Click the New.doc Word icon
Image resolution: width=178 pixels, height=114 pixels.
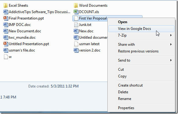[76, 31]
